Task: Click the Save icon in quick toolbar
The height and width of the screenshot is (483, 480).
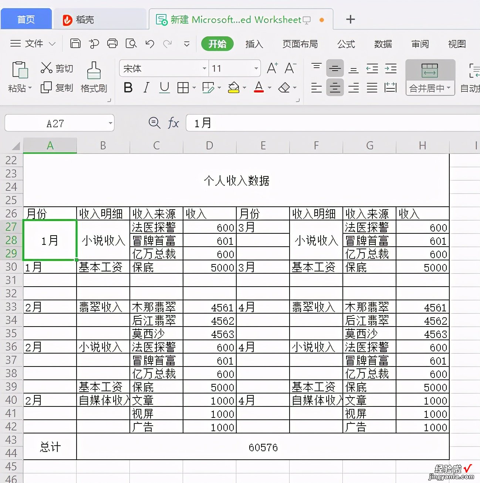Action: pos(75,44)
